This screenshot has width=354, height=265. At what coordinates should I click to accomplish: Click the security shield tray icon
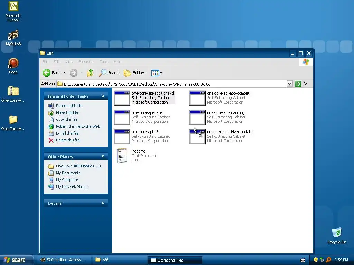tap(316, 260)
